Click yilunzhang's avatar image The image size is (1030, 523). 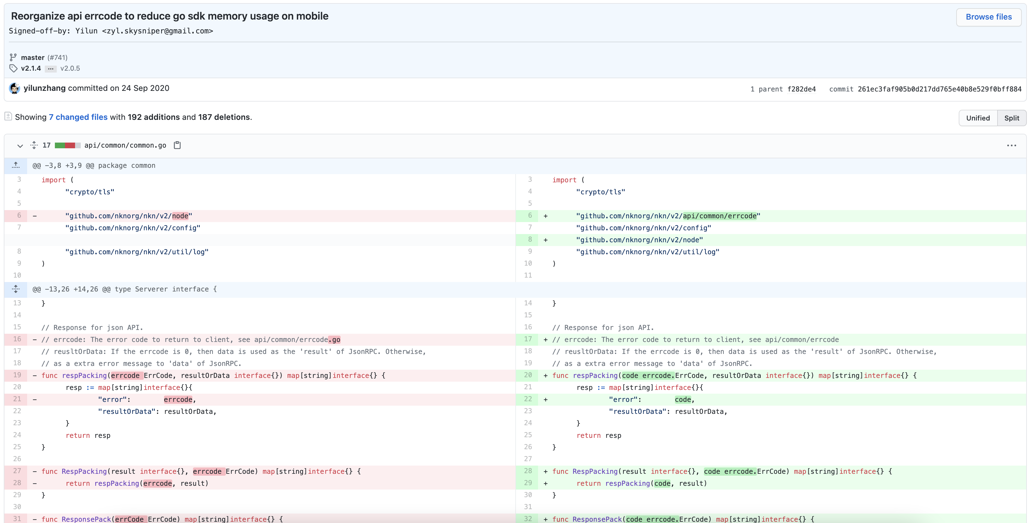pos(15,88)
